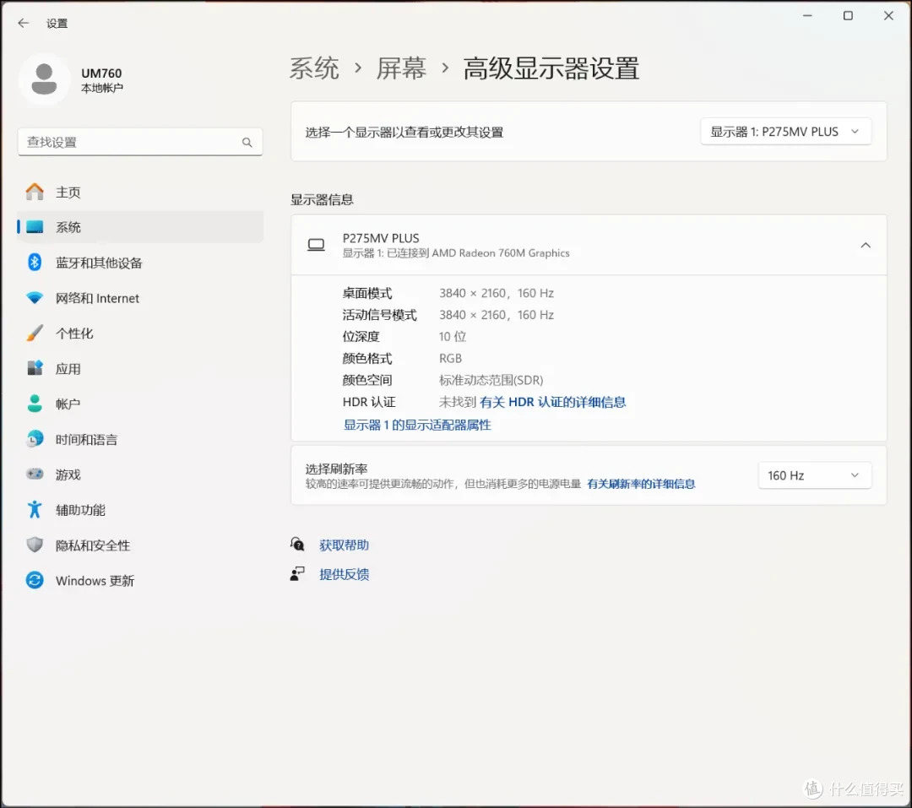Click the 个性化 paintbrush icon
The image size is (912, 808).
[x=35, y=334]
